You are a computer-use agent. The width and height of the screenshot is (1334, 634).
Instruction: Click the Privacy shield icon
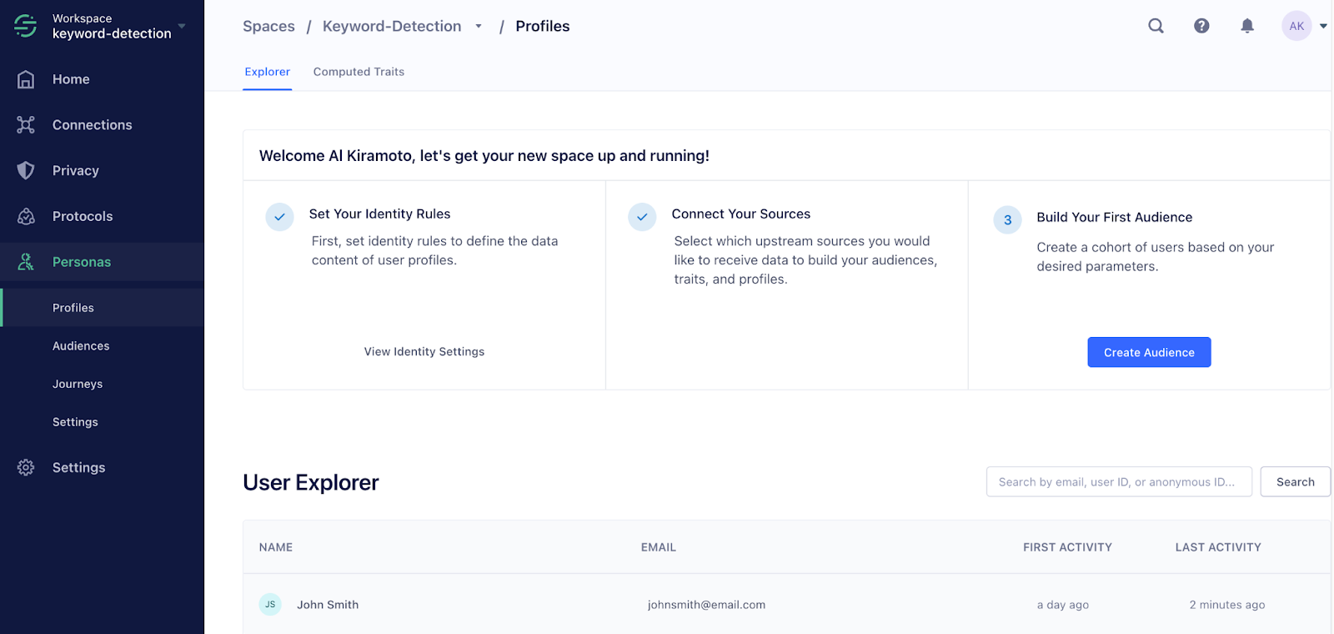tap(26, 170)
